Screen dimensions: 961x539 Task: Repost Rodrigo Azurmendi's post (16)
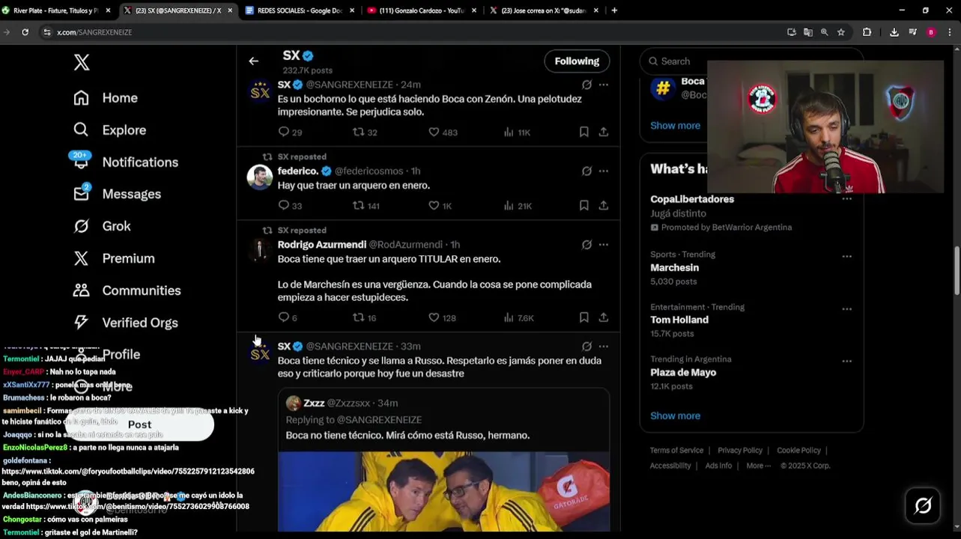click(364, 317)
